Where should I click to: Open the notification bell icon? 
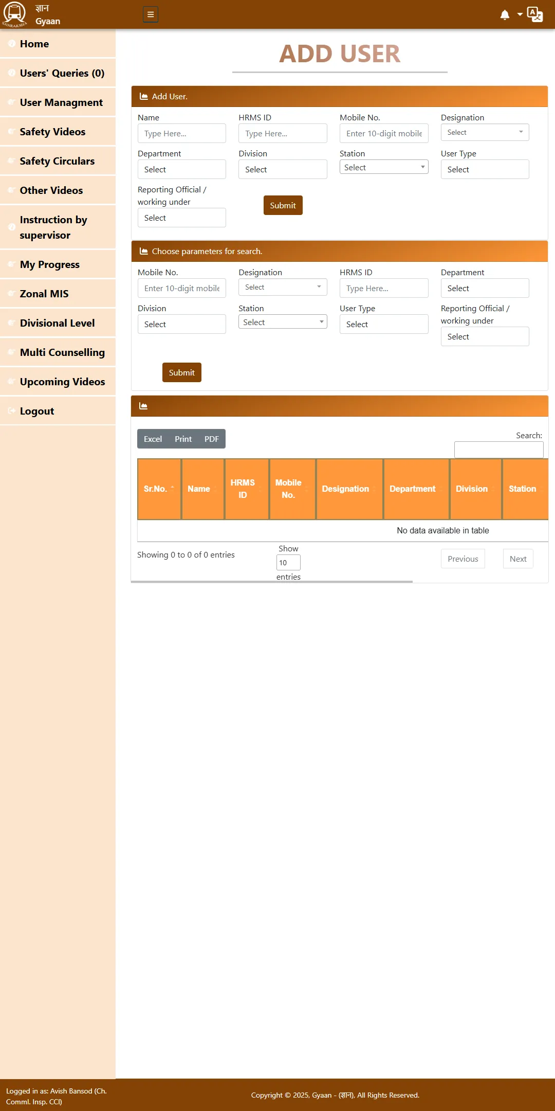tap(505, 14)
